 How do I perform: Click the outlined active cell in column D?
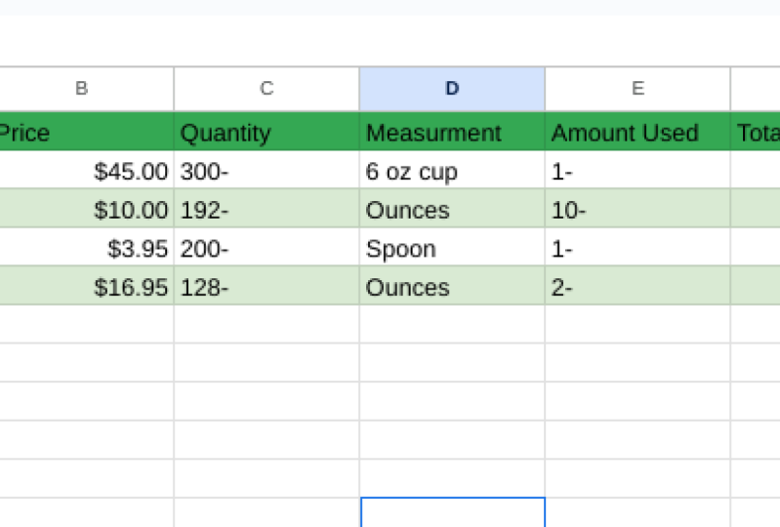[452, 512]
